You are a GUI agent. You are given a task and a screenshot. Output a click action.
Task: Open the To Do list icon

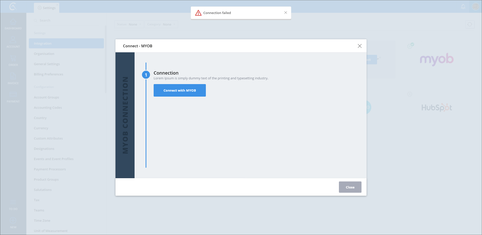coord(13,202)
